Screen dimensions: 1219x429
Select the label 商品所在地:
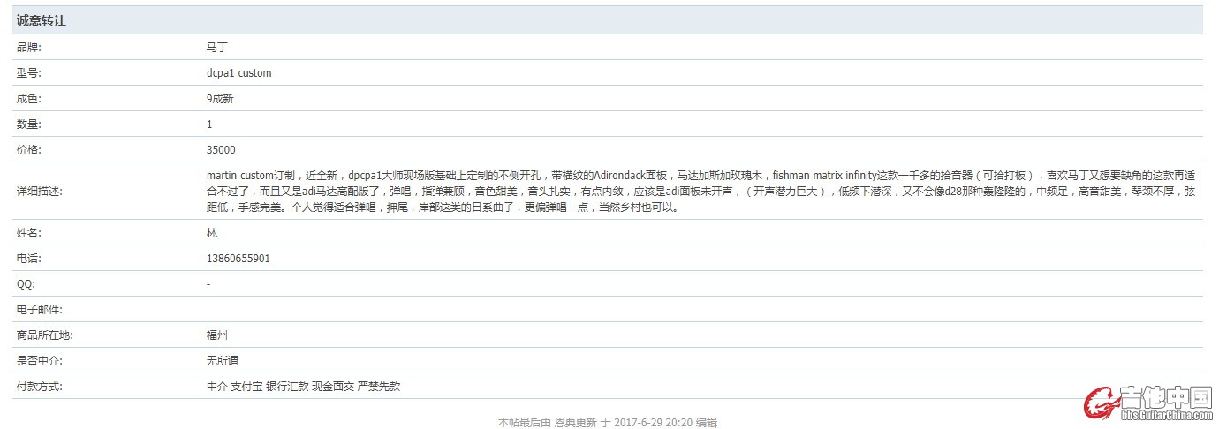[x=45, y=335]
